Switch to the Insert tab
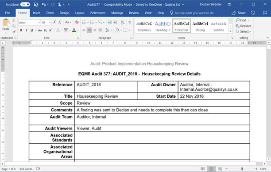The image size is (271, 172). [36, 13]
